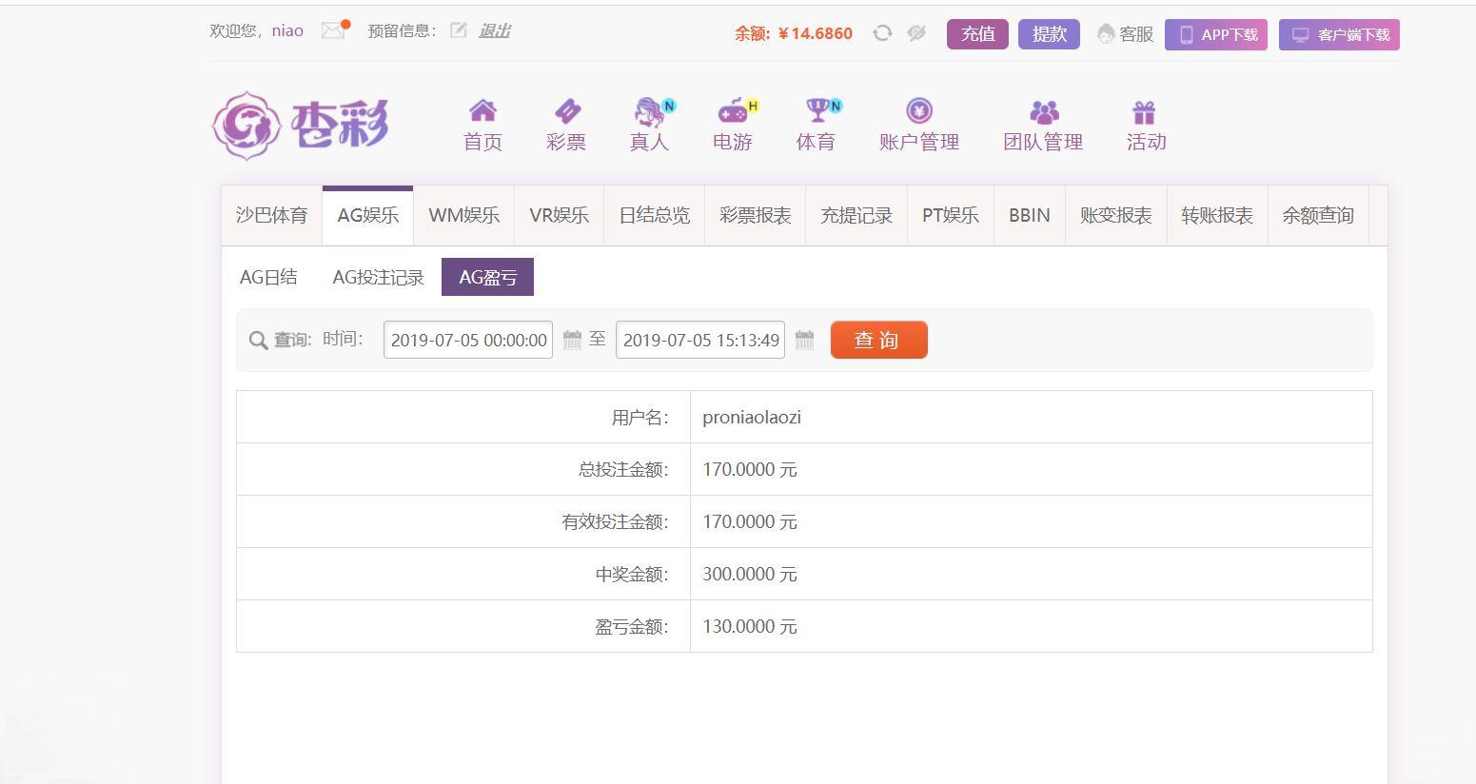Click the 提款 withdraw button
The width and height of the screenshot is (1476, 784).
tap(1049, 34)
